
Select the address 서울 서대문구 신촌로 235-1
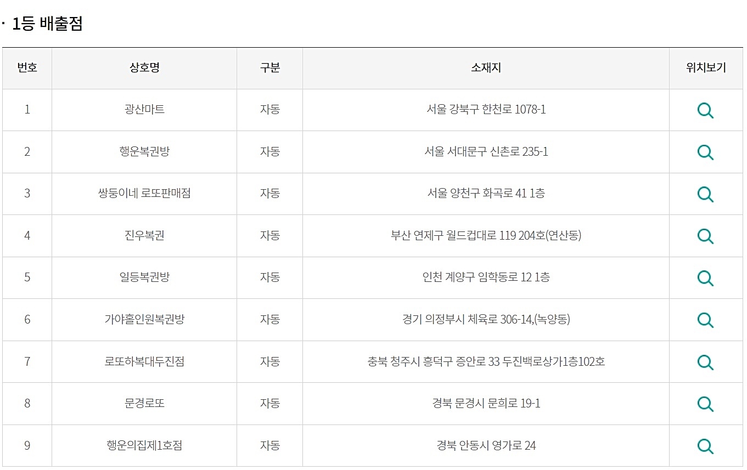[x=486, y=151]
